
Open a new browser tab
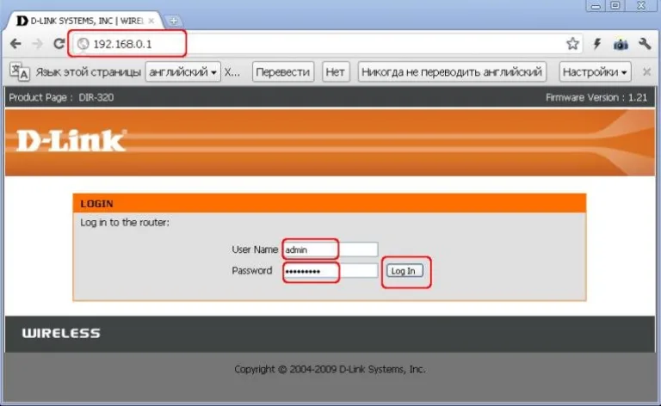[173, 21]
